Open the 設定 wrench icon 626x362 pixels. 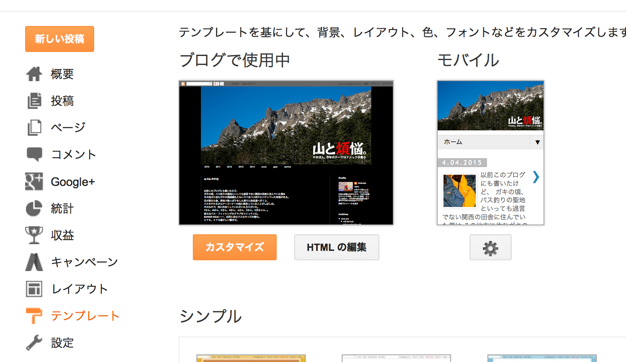[x=35, y=343]
